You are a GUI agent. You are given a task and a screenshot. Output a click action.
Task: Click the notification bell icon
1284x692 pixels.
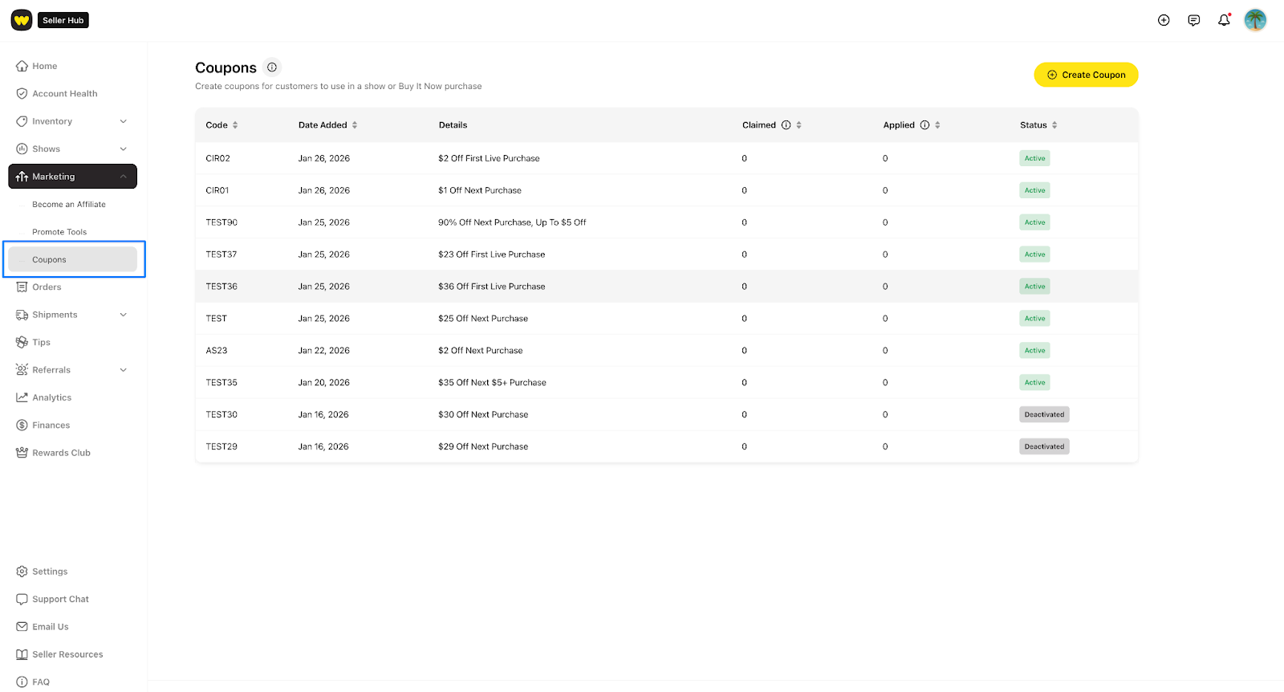1224,20
